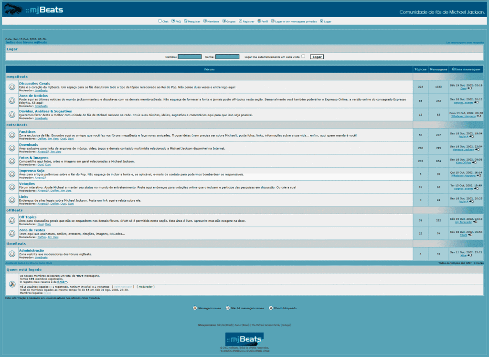489x357 pixels.
Task: Open the Registrar link in the top navigation
Action: coord(248,22)
